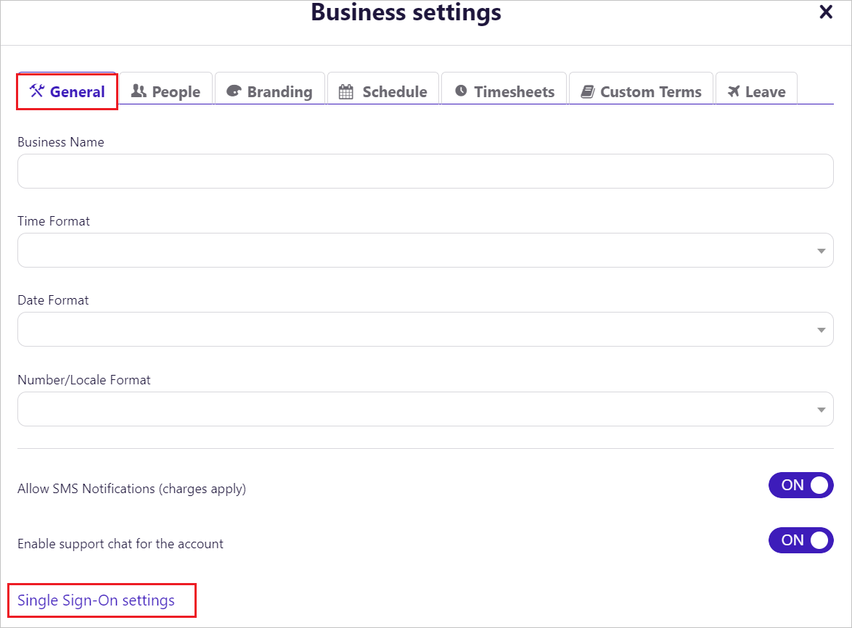Open the Custom Terms tab
Image resolution: width=852 pixels, height=628 pixels.
click(641, 91)
